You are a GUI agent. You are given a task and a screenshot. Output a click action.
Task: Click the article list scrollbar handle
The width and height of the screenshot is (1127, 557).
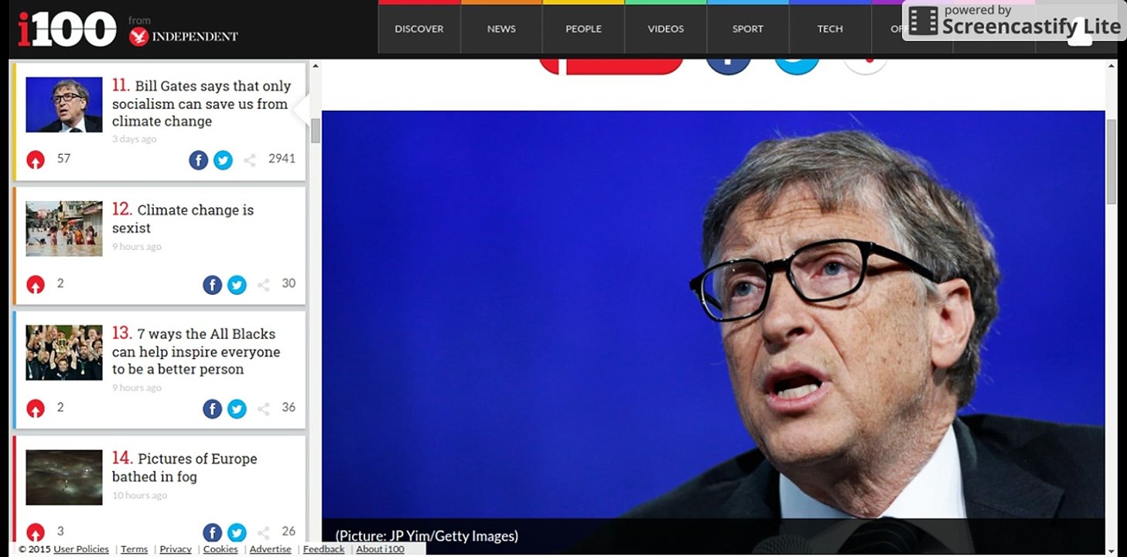316,132
